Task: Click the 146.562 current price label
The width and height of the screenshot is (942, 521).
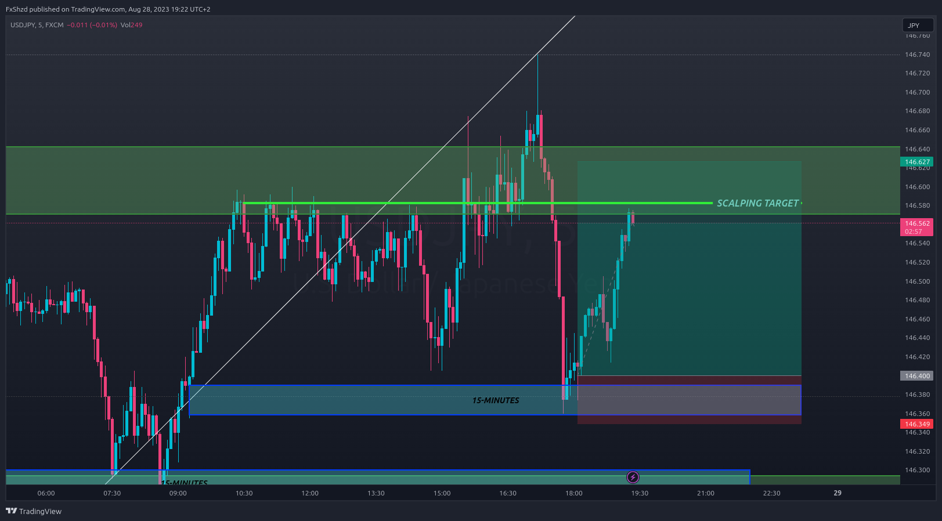Action: click(x=917, y=227)
